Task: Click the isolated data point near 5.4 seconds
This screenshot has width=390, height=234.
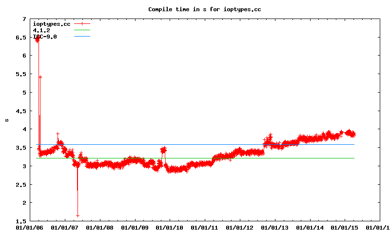Action: pyautogui.click(x=40, y=77)
